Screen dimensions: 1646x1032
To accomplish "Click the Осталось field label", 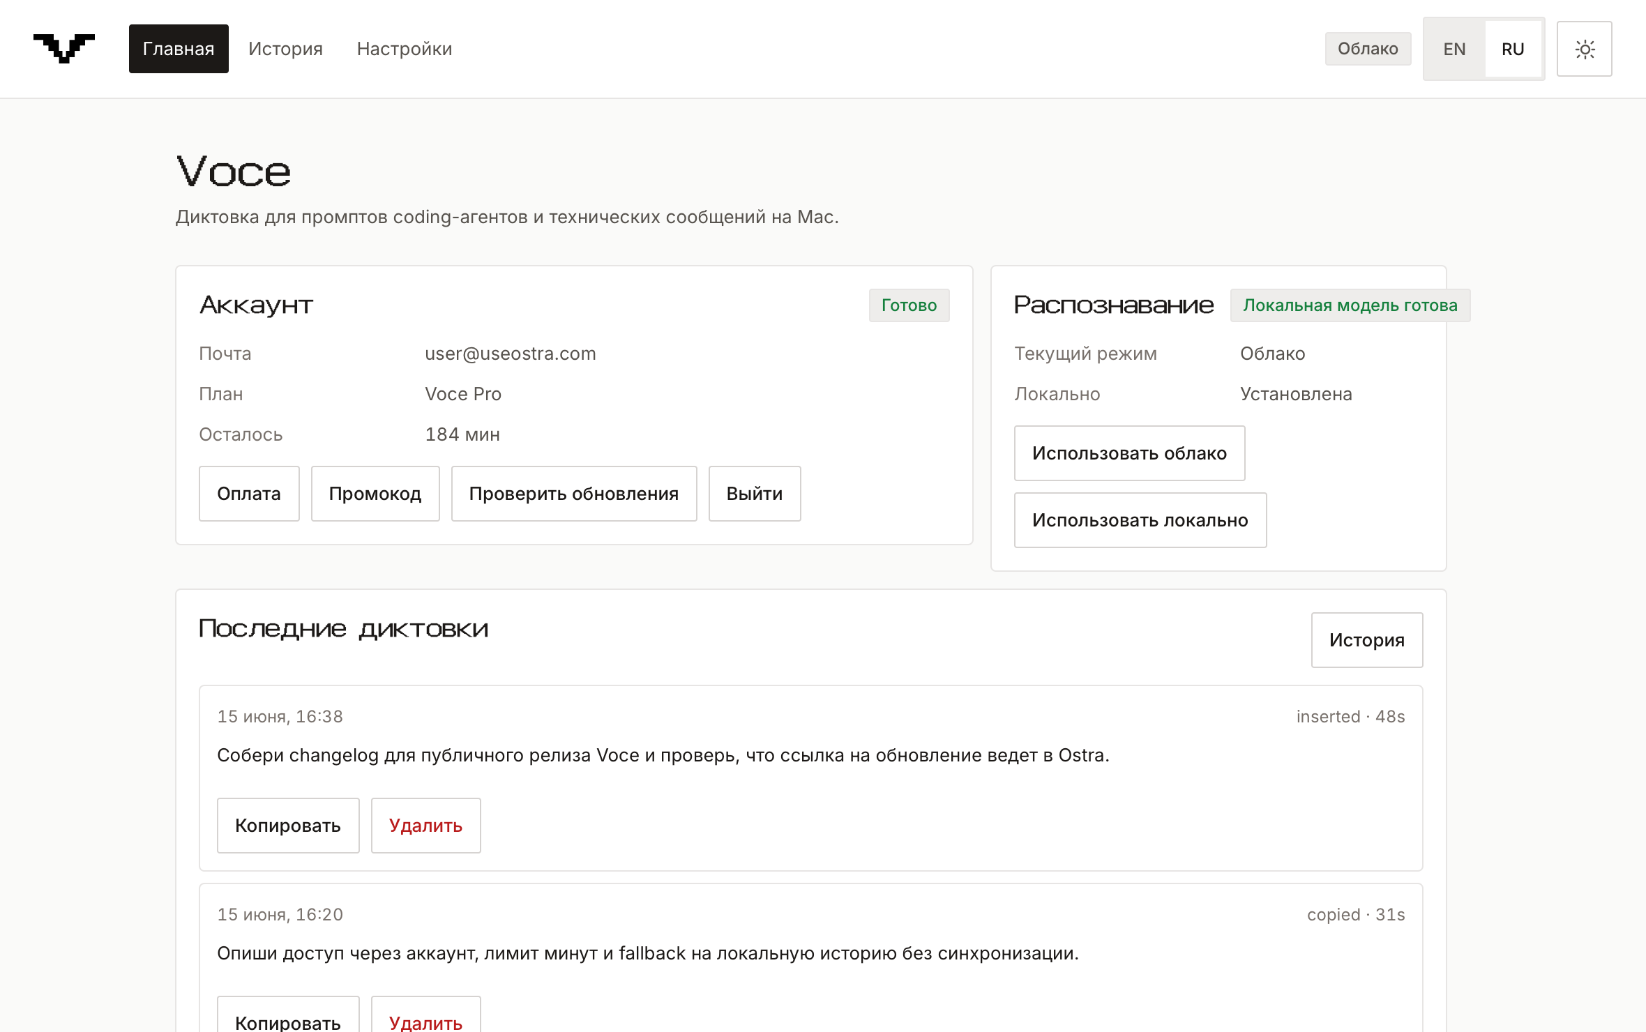I will tap(241, 434).
